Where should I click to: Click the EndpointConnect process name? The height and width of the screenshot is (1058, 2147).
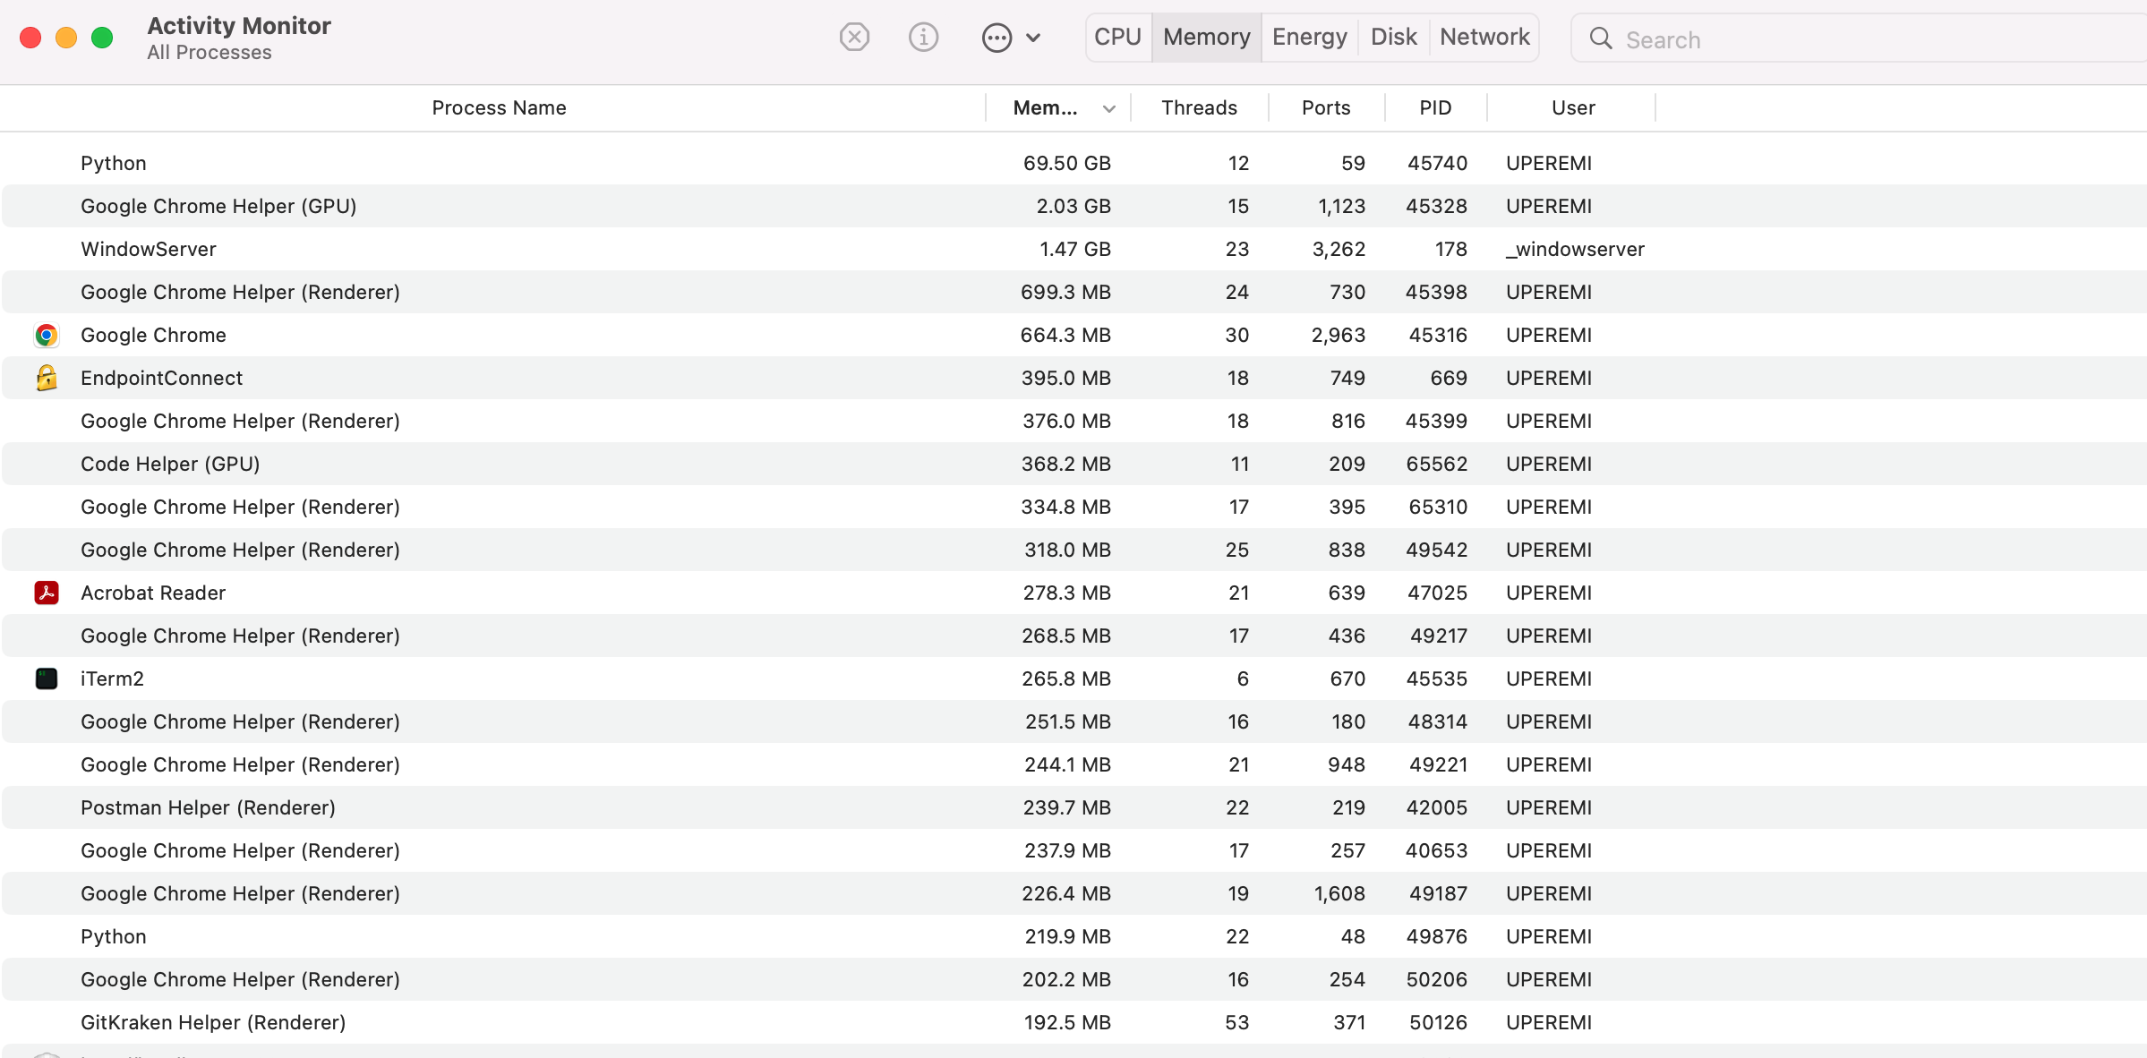[x=161, y=379]
